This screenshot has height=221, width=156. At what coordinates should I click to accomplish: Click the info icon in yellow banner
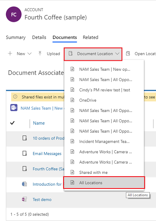tap(15, 97)
